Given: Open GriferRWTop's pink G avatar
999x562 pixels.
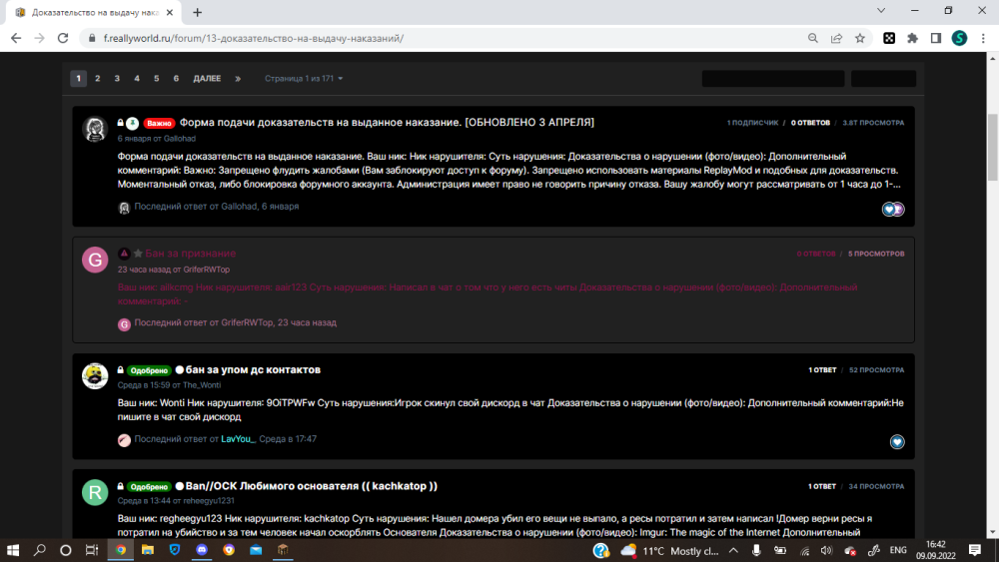Looking at the screenshot, I should pos(95,260).
